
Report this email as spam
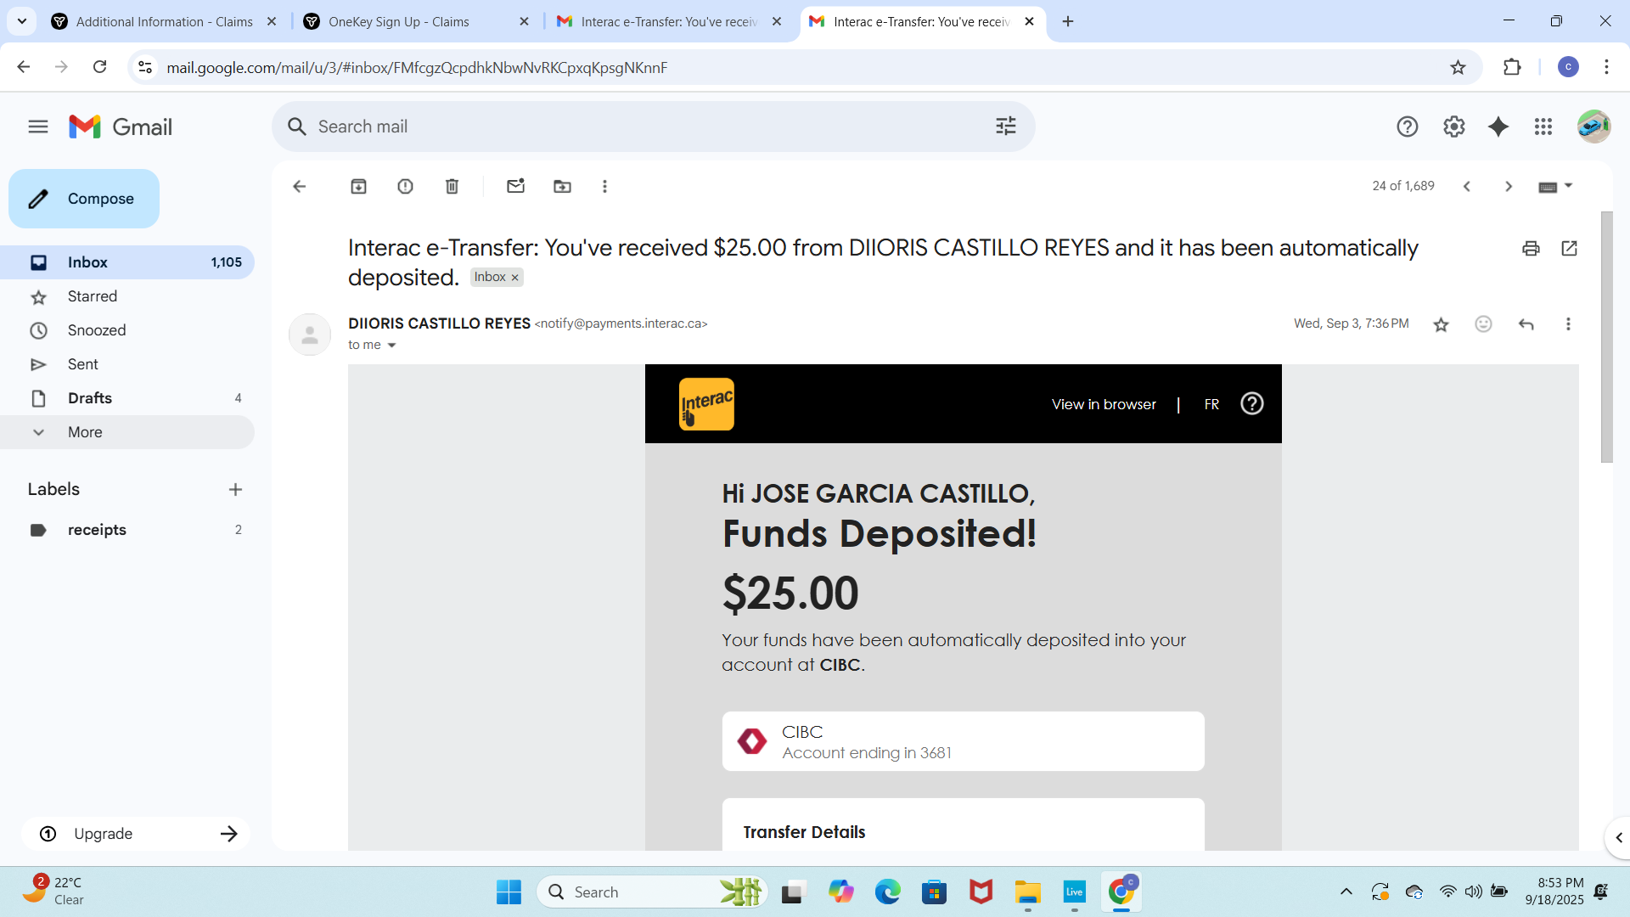[x=405, y=186]
